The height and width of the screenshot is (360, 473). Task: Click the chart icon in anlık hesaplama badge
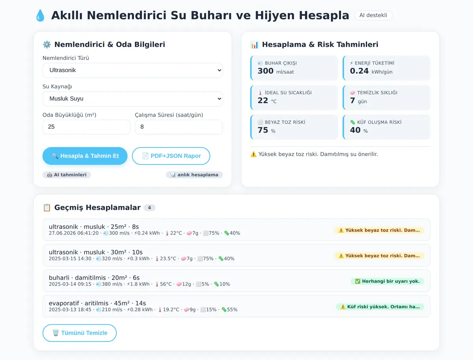coord(173,175)
